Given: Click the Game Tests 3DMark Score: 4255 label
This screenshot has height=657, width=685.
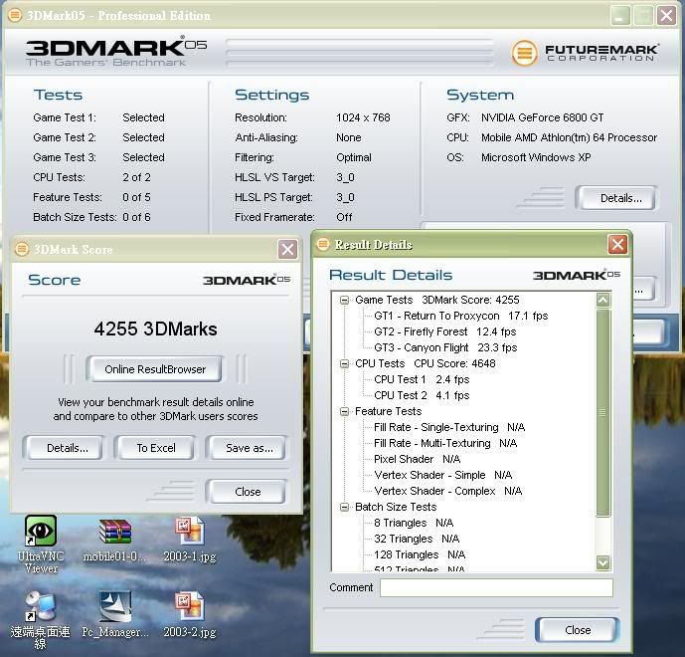Looking at the screenshot, I should pos(436,300).
